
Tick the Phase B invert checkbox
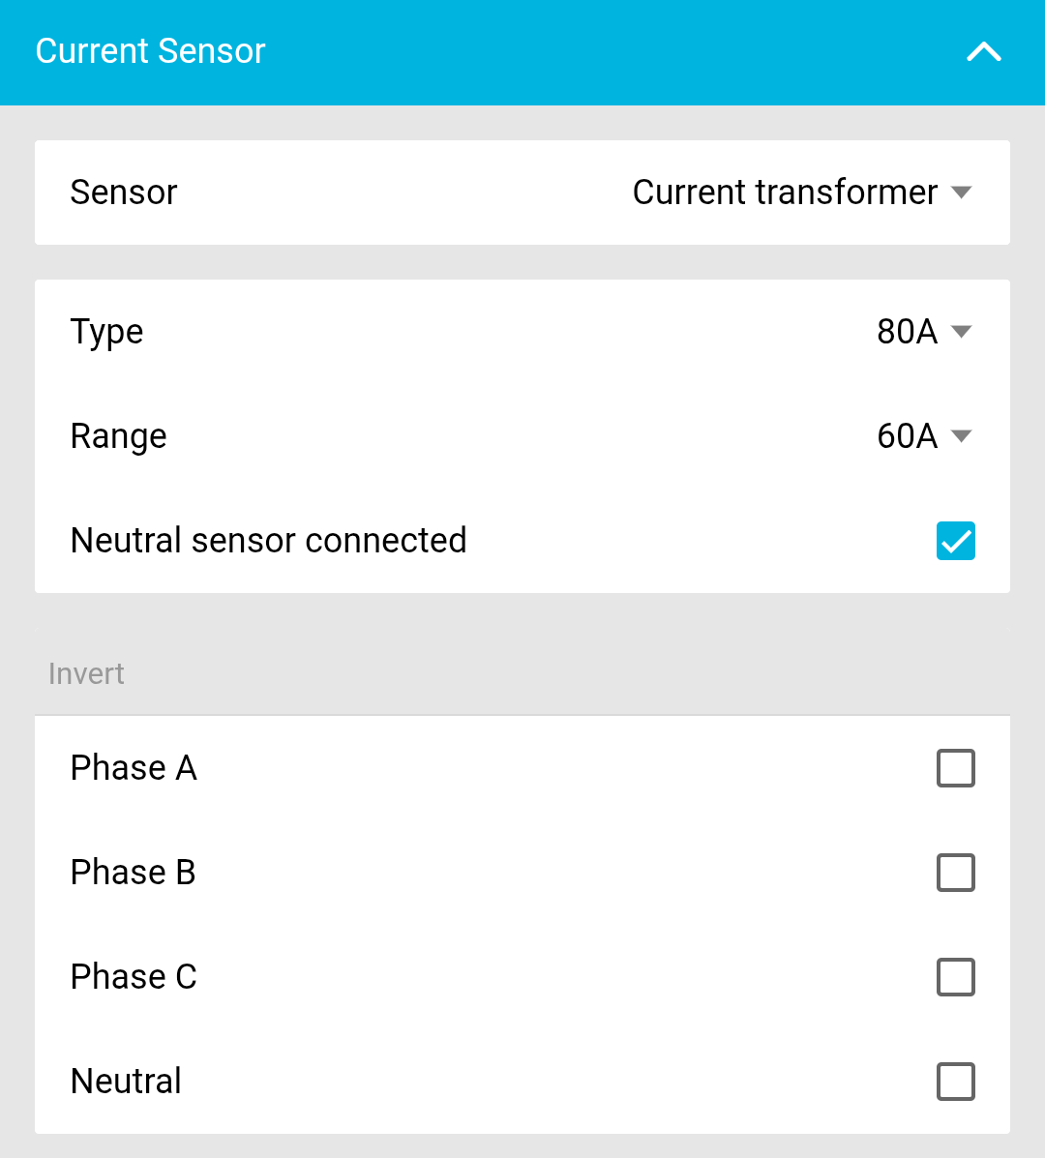[x=955, y=873]
